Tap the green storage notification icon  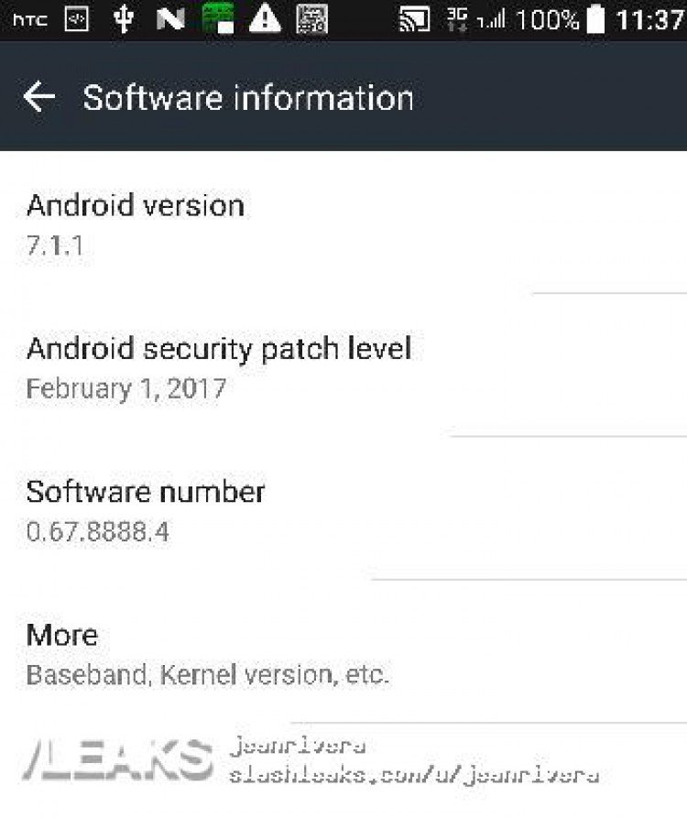[x=218, y=19]
